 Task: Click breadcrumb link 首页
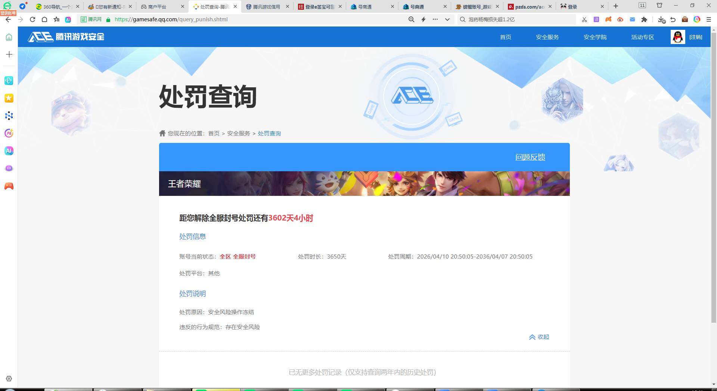(214, 134)
